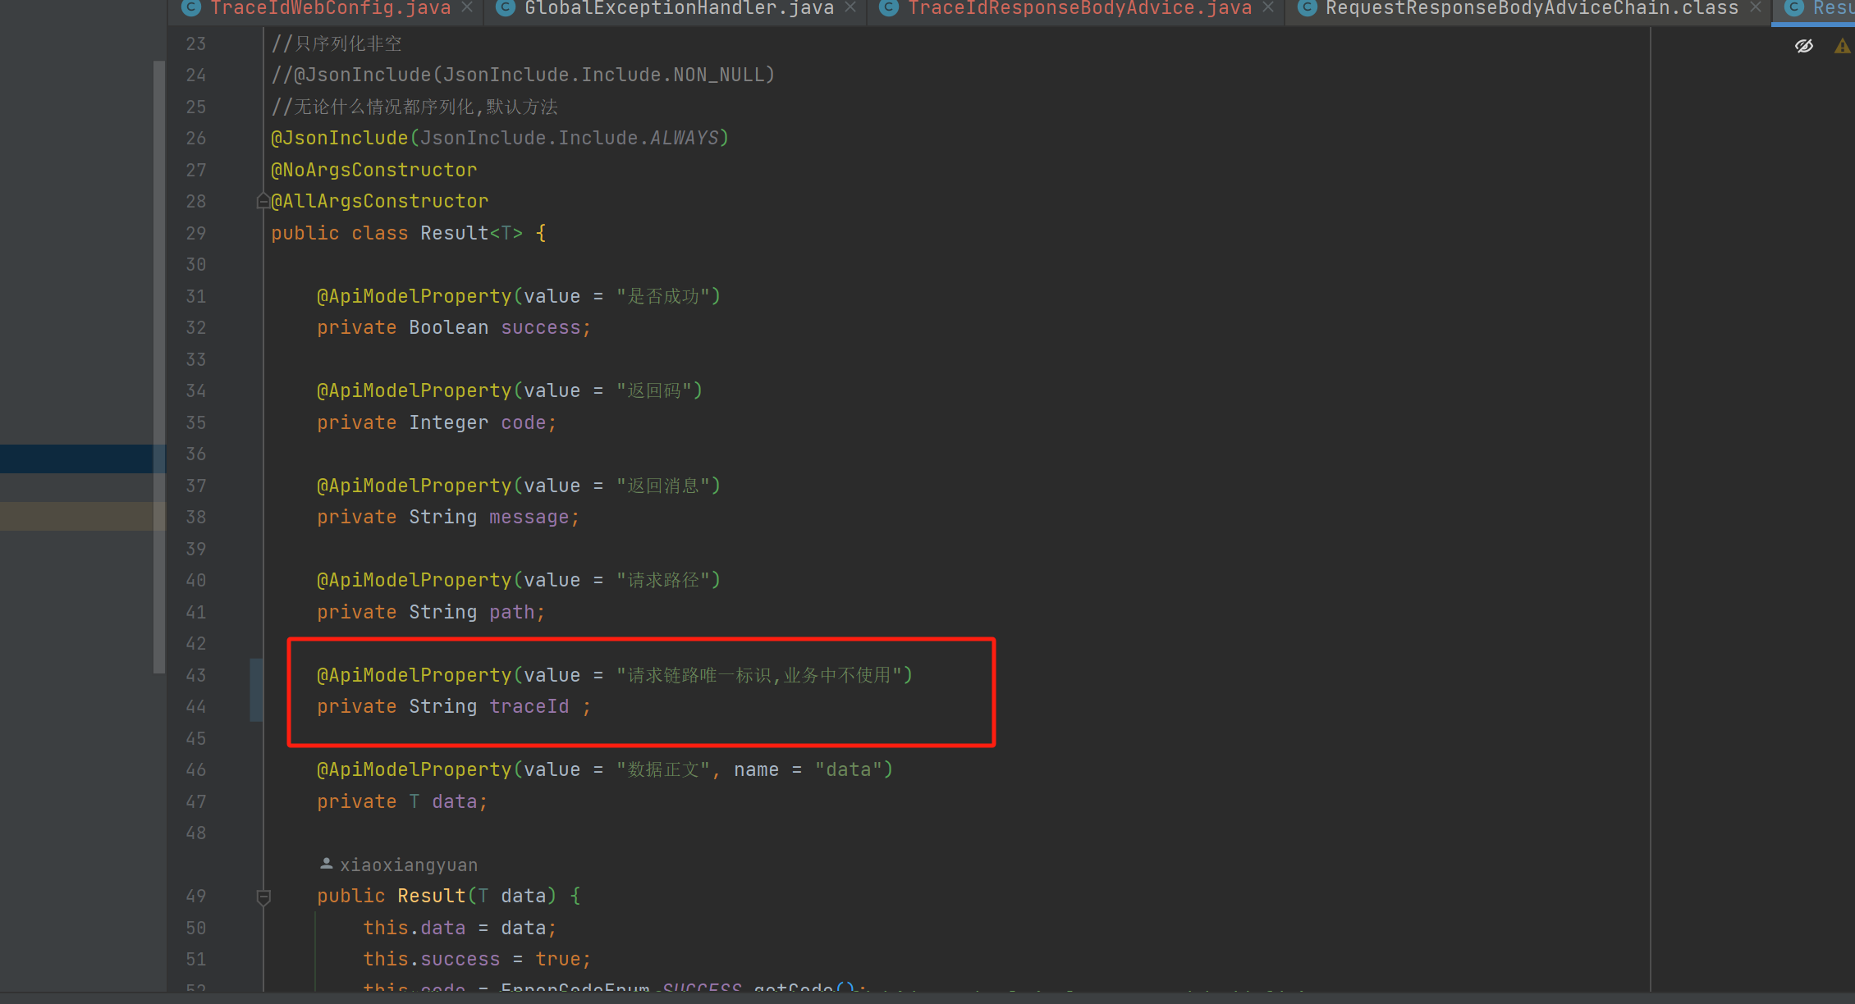Click the class icon on GlobalExceptionHandler.java tab

(506, 8)
